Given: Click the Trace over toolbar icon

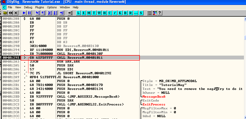Looking at the screenshot, I should (55, 13).
